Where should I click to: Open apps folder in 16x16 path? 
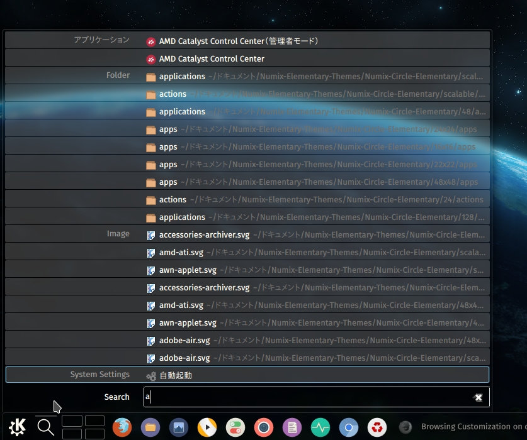(x=247, y=146)
